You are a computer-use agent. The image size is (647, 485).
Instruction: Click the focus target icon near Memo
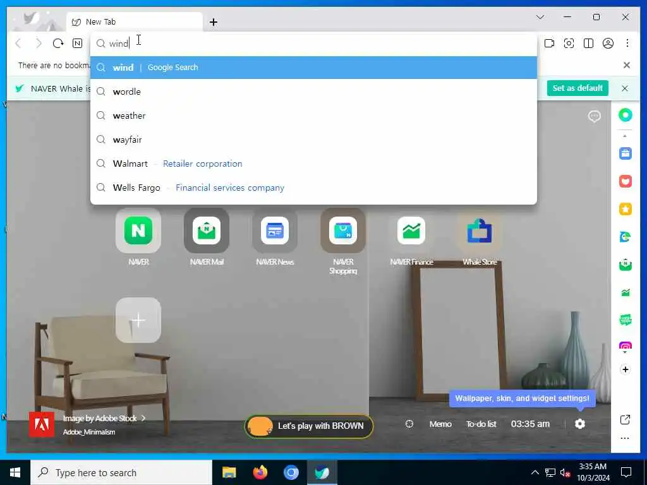pos(409,424)
